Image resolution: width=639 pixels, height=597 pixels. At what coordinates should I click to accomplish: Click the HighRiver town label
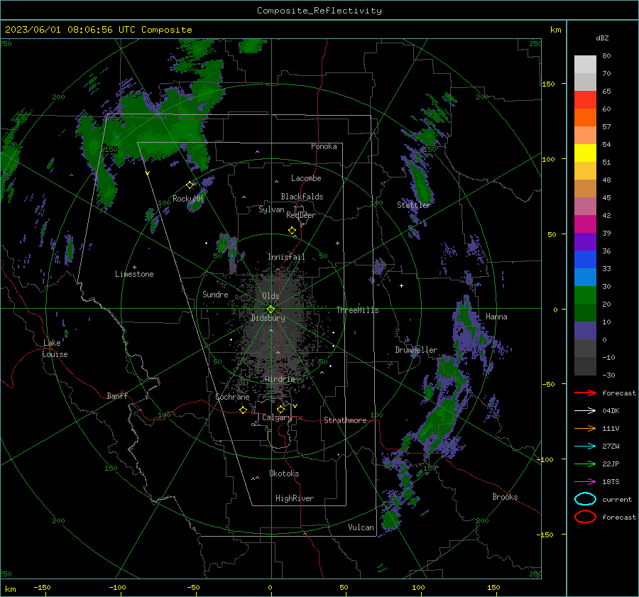pyautogui.click(x=295, y=498)
